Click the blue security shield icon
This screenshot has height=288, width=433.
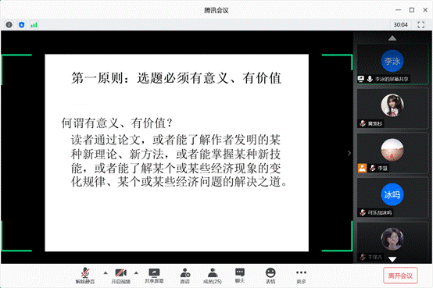tap(22, 25)
